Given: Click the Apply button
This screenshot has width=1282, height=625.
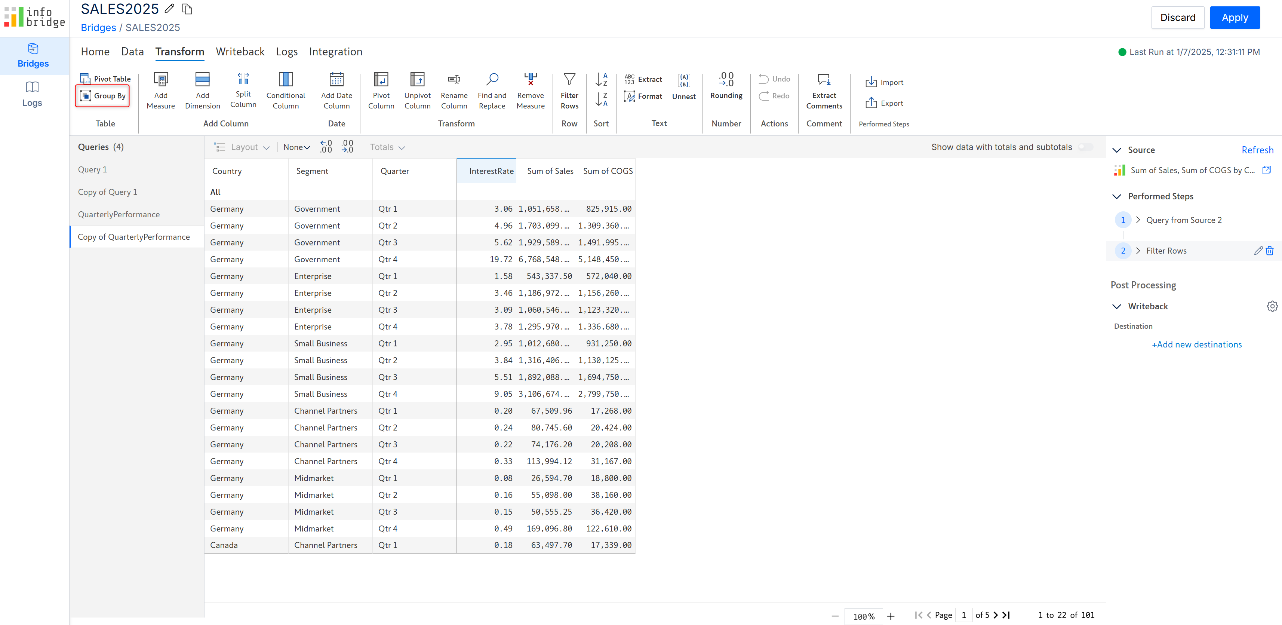Looking at the screenshot, I should 1234,18.
